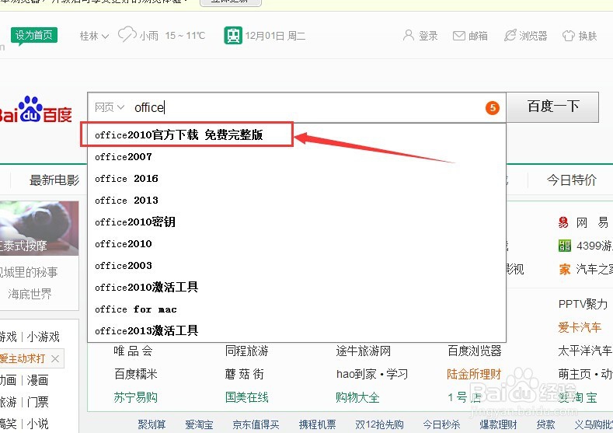This screenshot has width=613, height=433.
Task: Select suggestion office2007
Action: [297, 157]
